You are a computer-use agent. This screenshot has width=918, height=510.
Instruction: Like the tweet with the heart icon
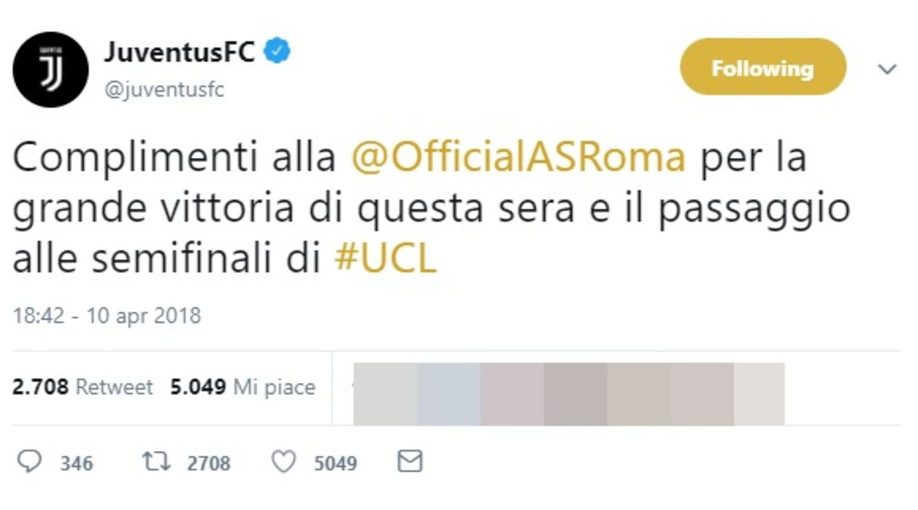[x=284, y=462]
